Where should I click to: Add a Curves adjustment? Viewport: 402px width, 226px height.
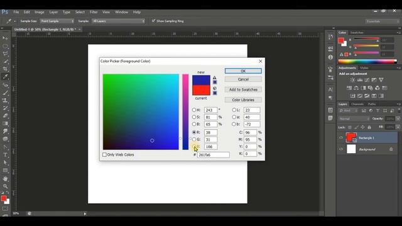367,80
